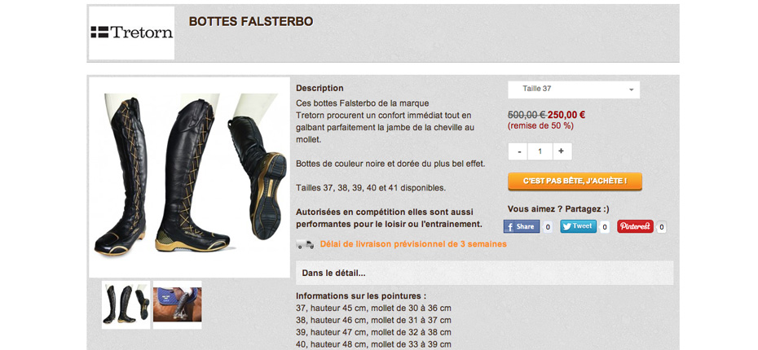Screen dimensions: 758x350
Task: Click the size dropdown arrow
Action: 632,90
